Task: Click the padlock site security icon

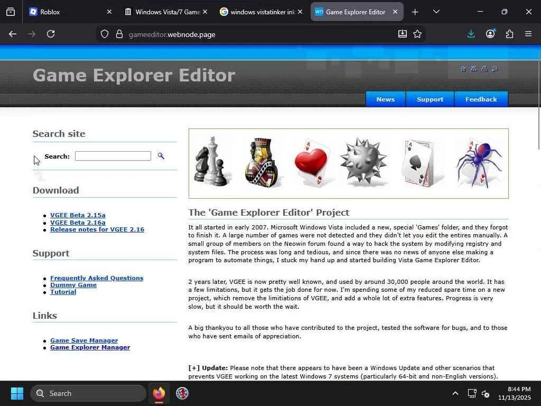Action: 119,34
